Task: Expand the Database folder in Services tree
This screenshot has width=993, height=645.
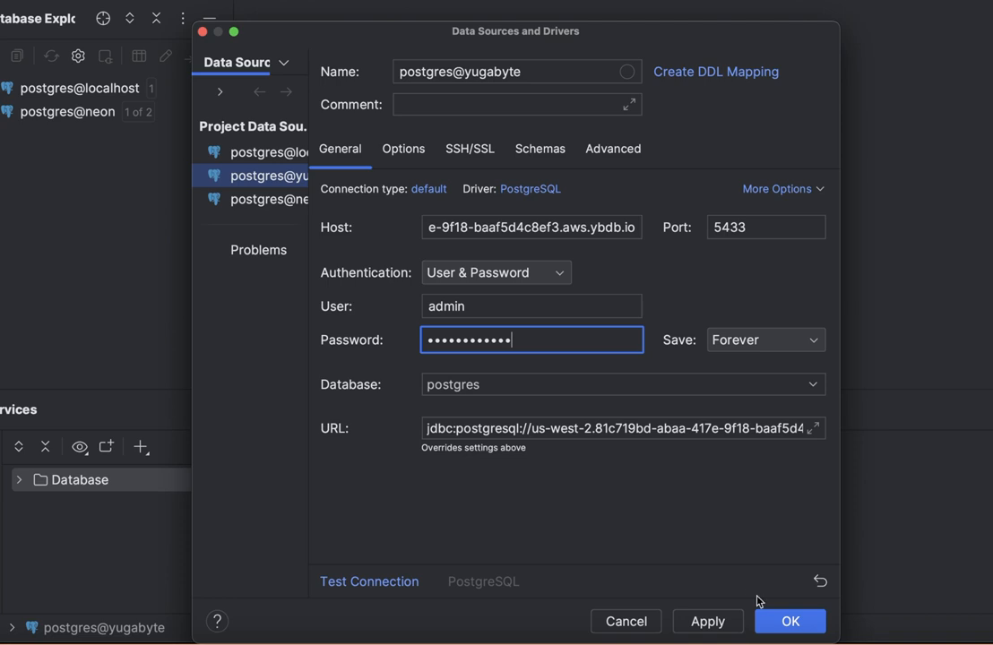Action: [x=19, y=480]
